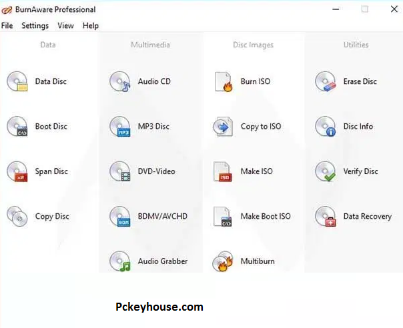Click the Multimedia column heading
403x328 pixels.
pos(150,45)
